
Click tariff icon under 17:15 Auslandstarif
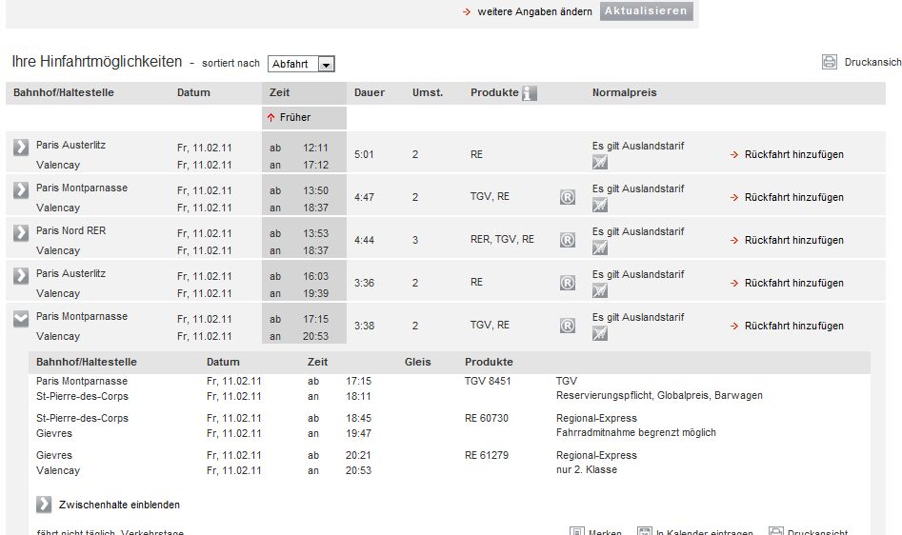600,333
